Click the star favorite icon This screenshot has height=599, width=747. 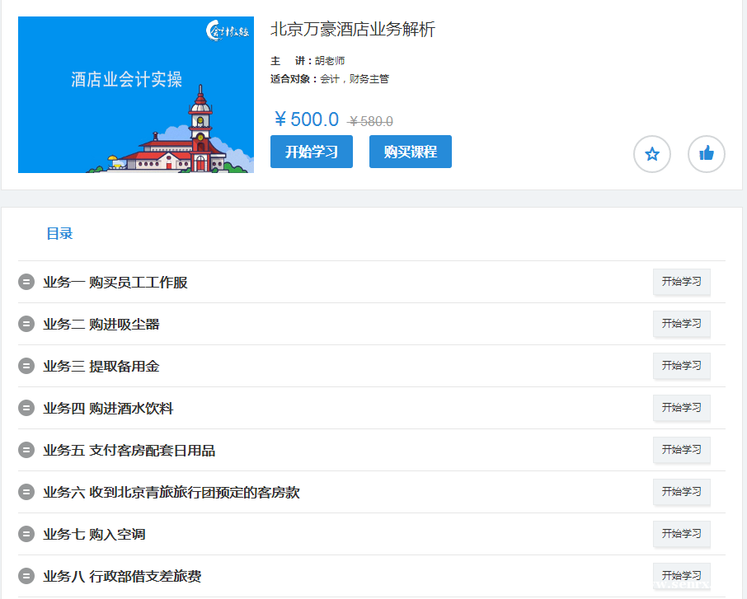(651, 154)
